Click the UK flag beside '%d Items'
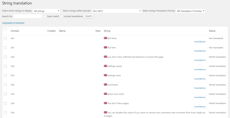The image size is (230, 118). (105, 38)
